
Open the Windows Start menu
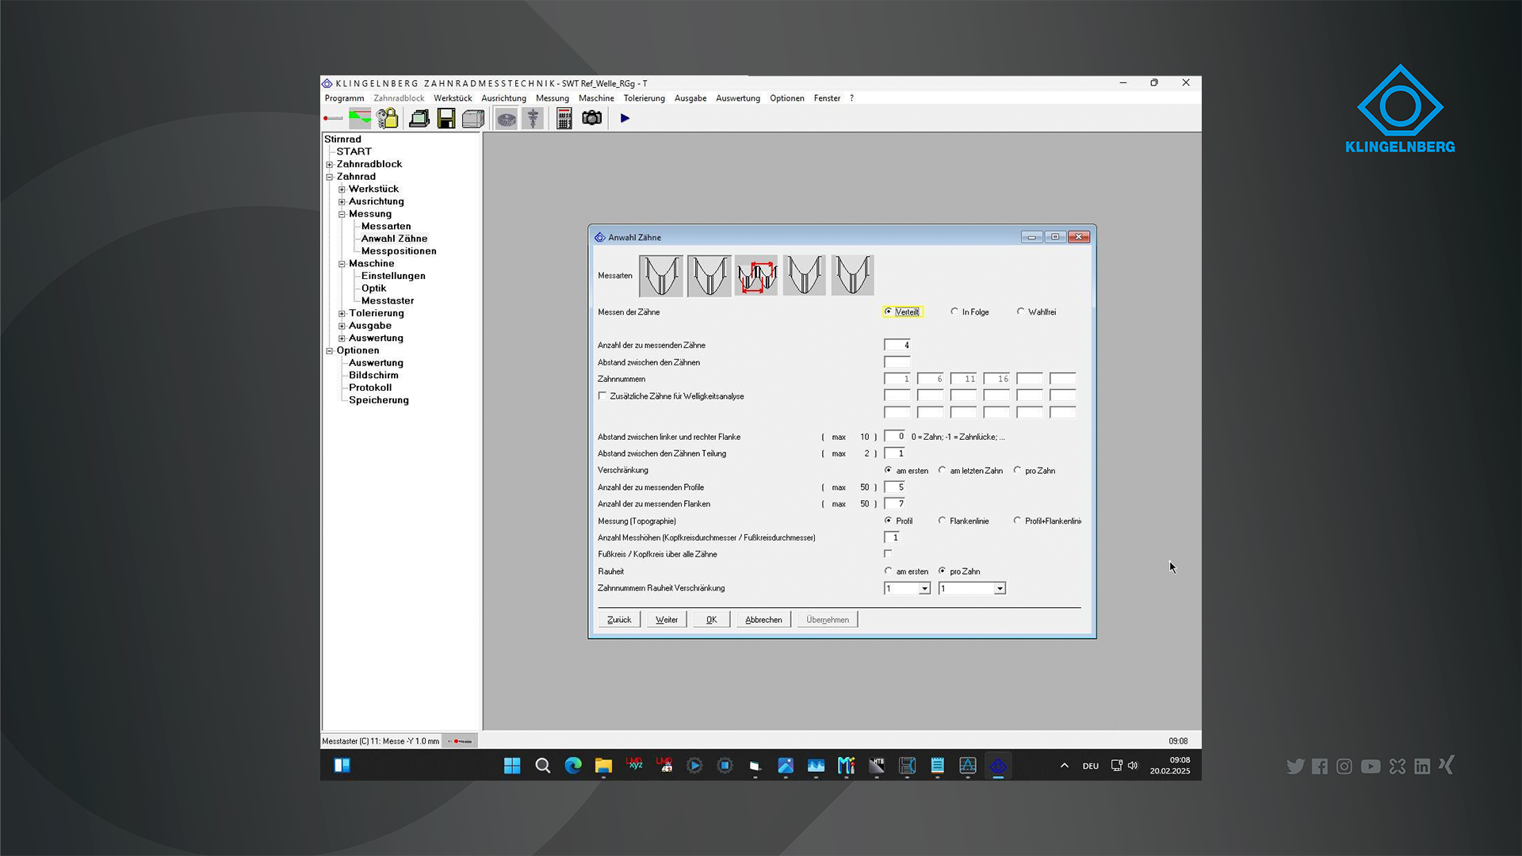point(512,766)
